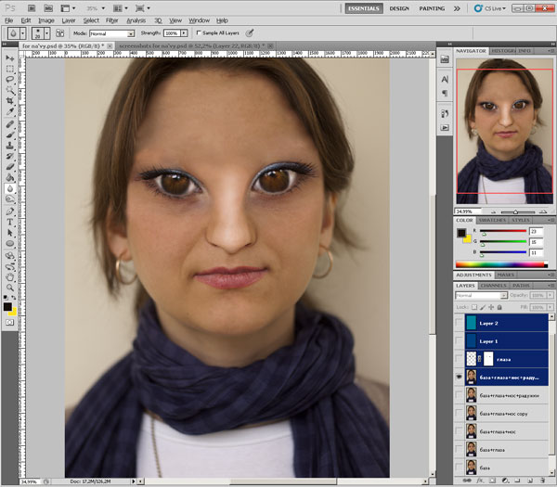Viewport: 557px width, 487px height.
Task: Enable the Sample All Layers checkbox
Action: click(x=200, y=32)
